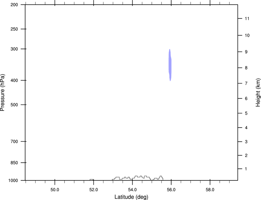Pick the 7 km height label
Viewport: 261px width, 200px height.
tap(246, 83)
